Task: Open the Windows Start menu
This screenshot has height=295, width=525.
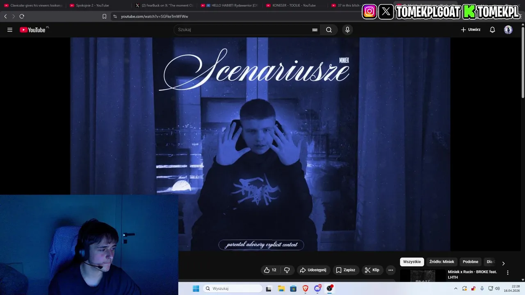Action: click(196, 288)
